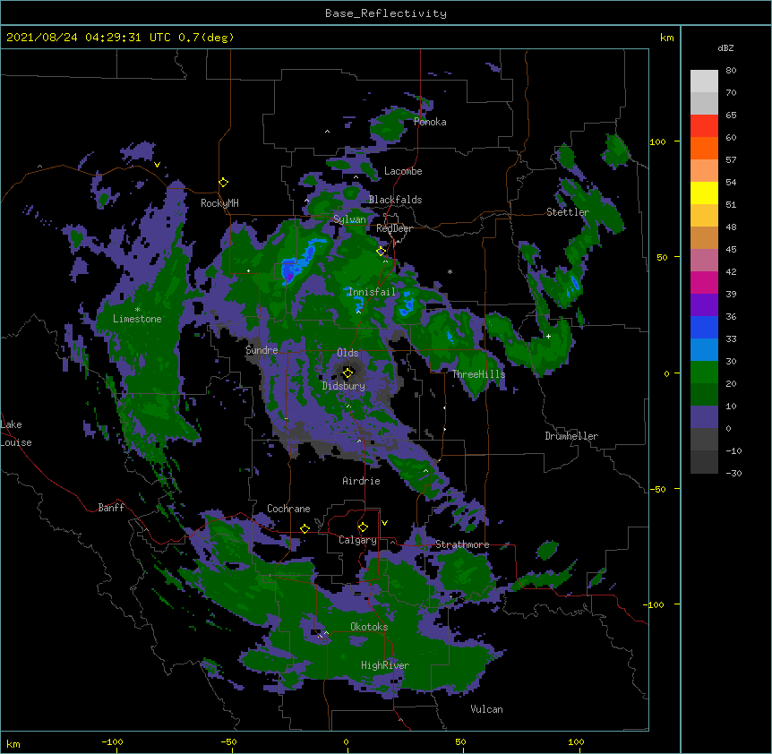The width and height of the screenshot is (772, 754).
Task: Select the yellow 51-54 dBZ legend swatch
Action: 704,193
